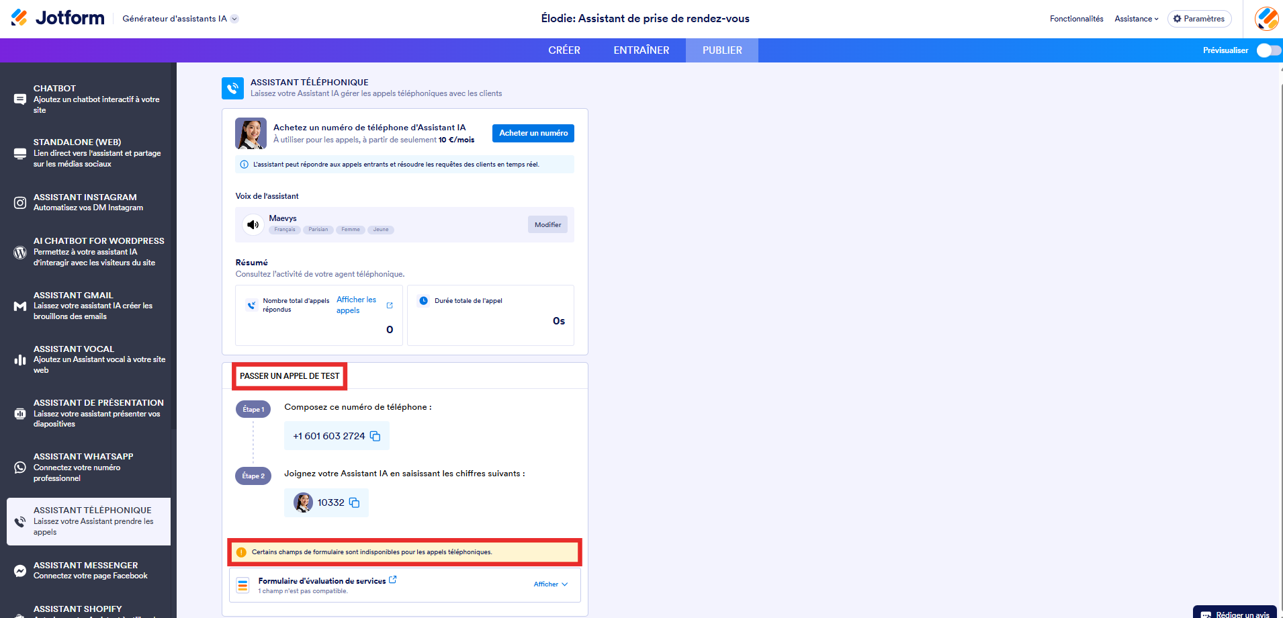The width and height of the screenshot is (1283, 618).
Task: Click the 1 champ n'est pas compatible text
Action: [303, 591]
